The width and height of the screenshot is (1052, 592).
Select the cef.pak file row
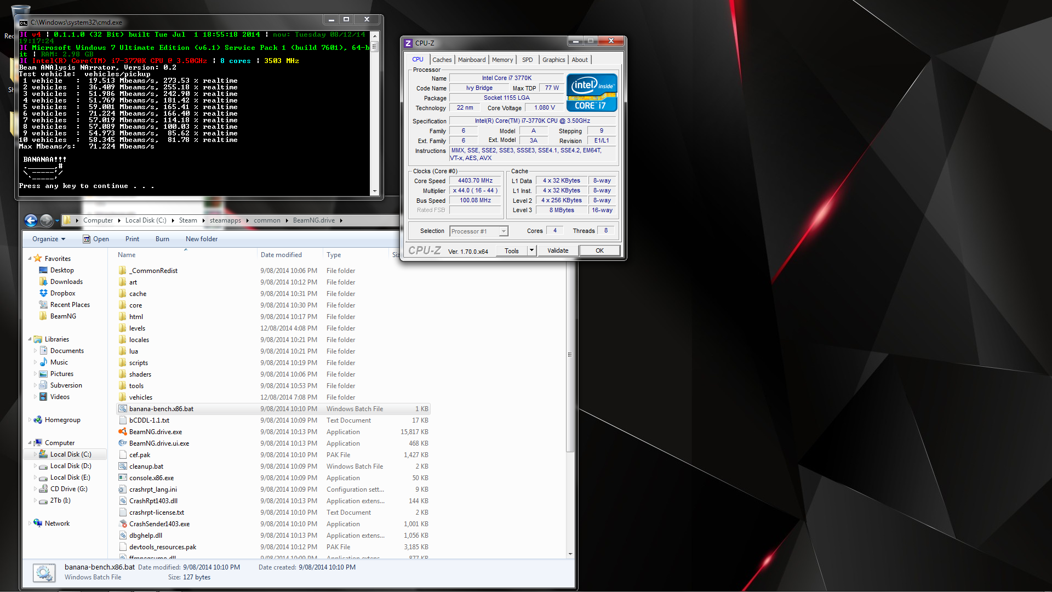[273, 455]
